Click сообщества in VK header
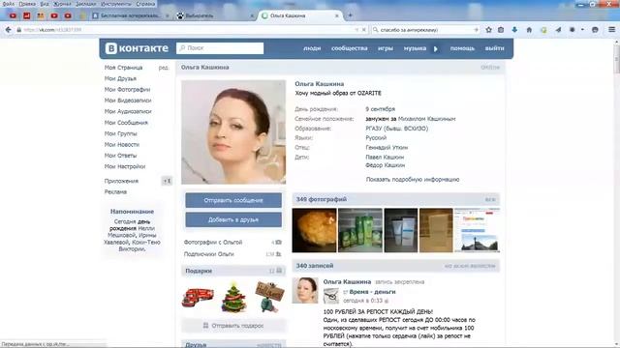 tap(350, 48)
